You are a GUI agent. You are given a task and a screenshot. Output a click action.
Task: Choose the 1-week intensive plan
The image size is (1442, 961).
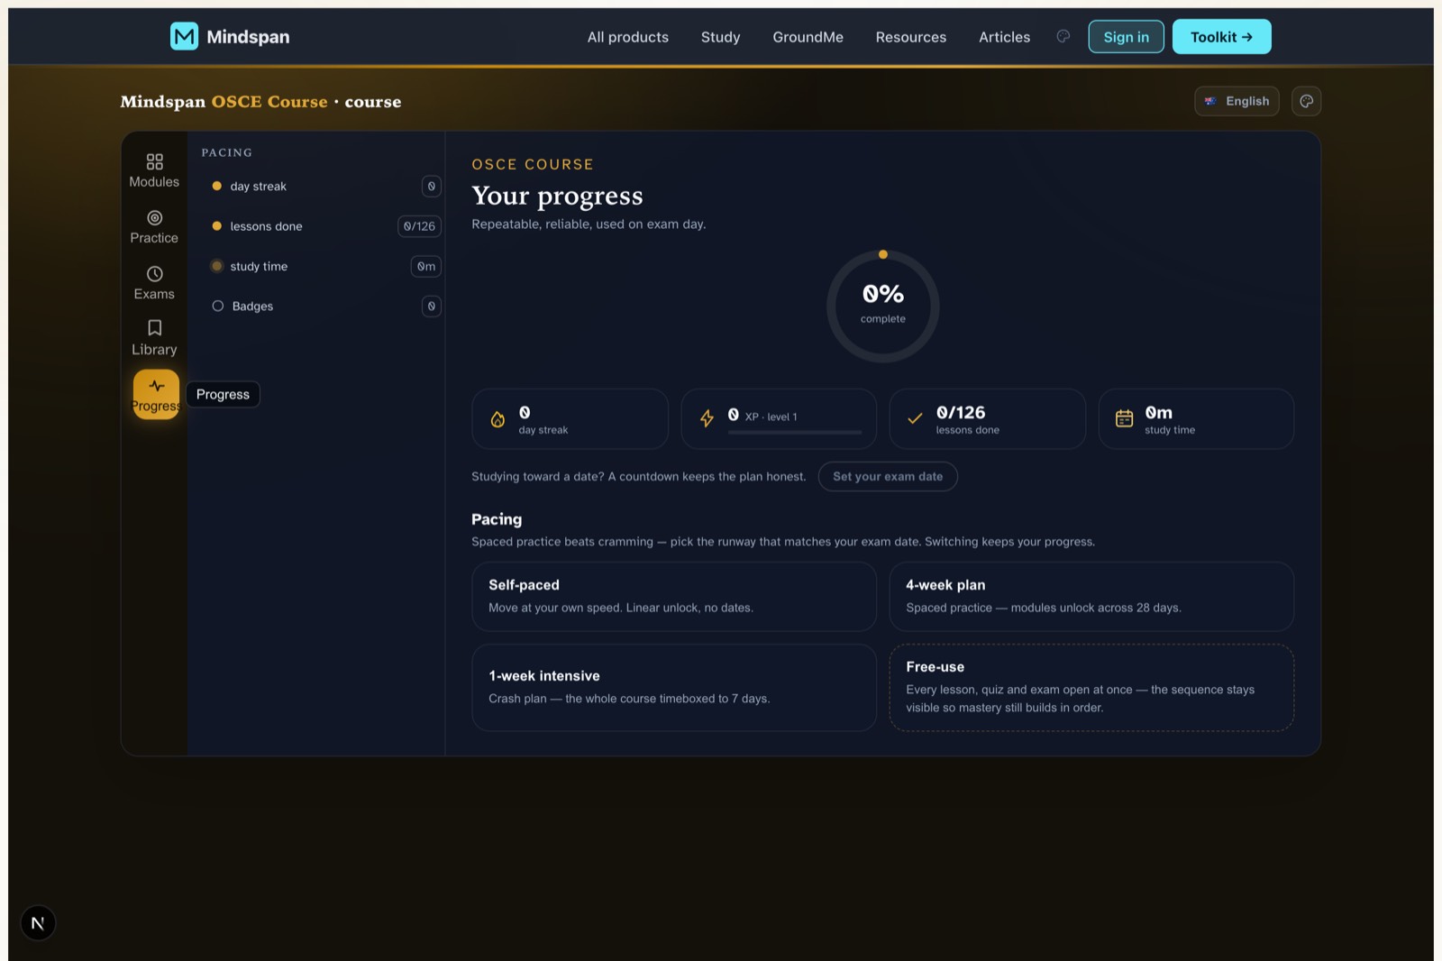click(x=673, y=687)
